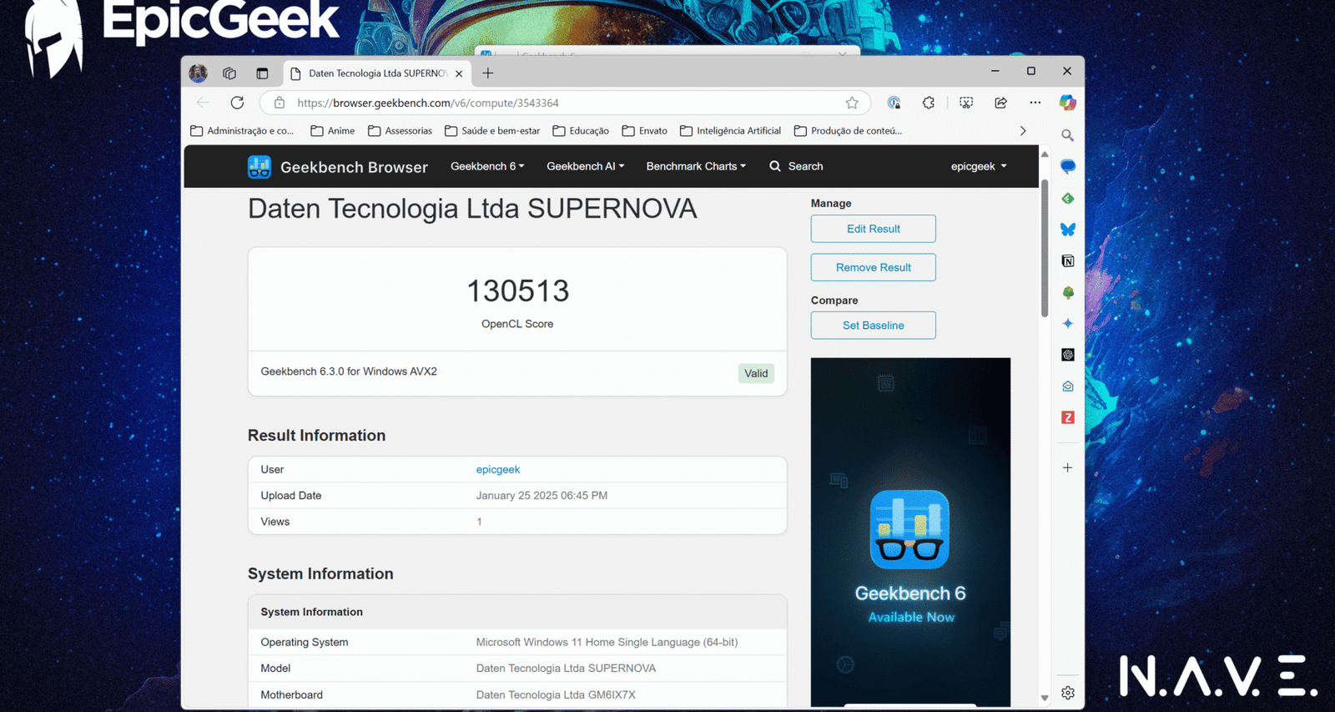Screen dimensions: 1335x712
Task: Open the Edge profile avatar
Action: pyautogui.click(x=198, y=73)
